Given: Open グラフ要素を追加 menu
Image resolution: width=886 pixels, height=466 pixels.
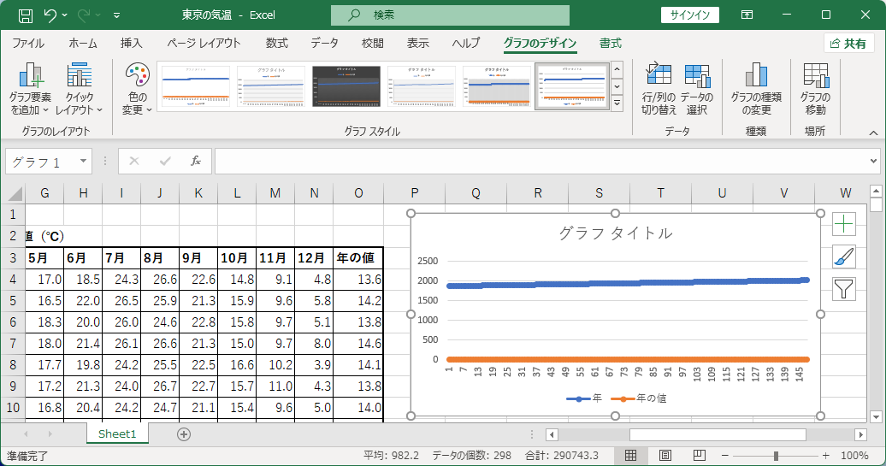Looking at the screenshot, I should (x=30, y=89).
